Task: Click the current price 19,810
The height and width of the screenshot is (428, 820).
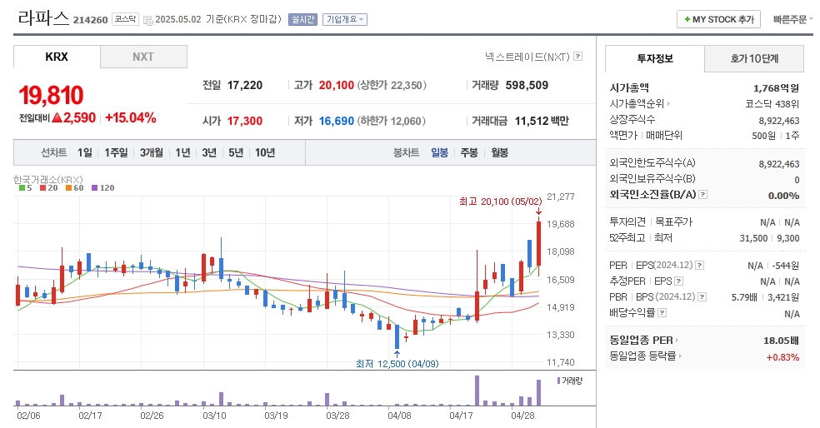Action: (52, 95)
